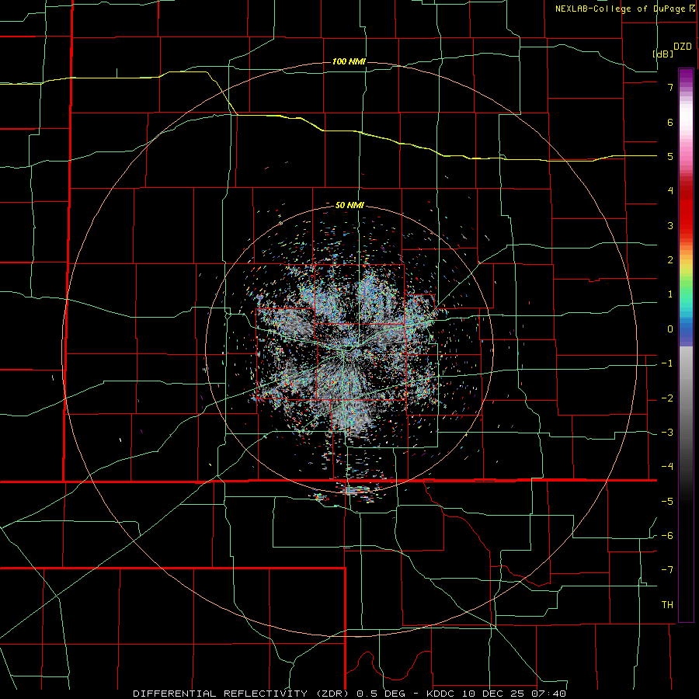Click the legend value -7 on the color scale
The width and height of the screenshot is (699, 699).
pyautogui.click(x=667, y=570)
